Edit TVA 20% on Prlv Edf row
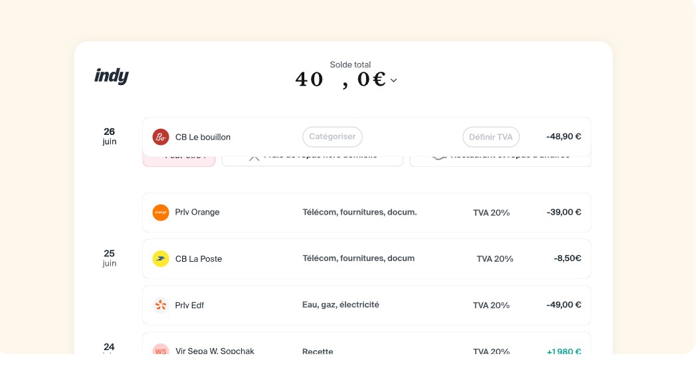Screen dimensions: 699x386 491,306
